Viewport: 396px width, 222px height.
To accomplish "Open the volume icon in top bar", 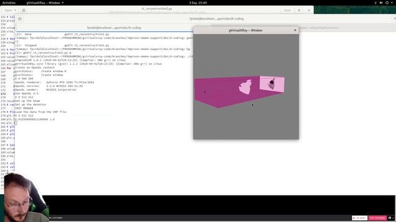I will [381, 2].
